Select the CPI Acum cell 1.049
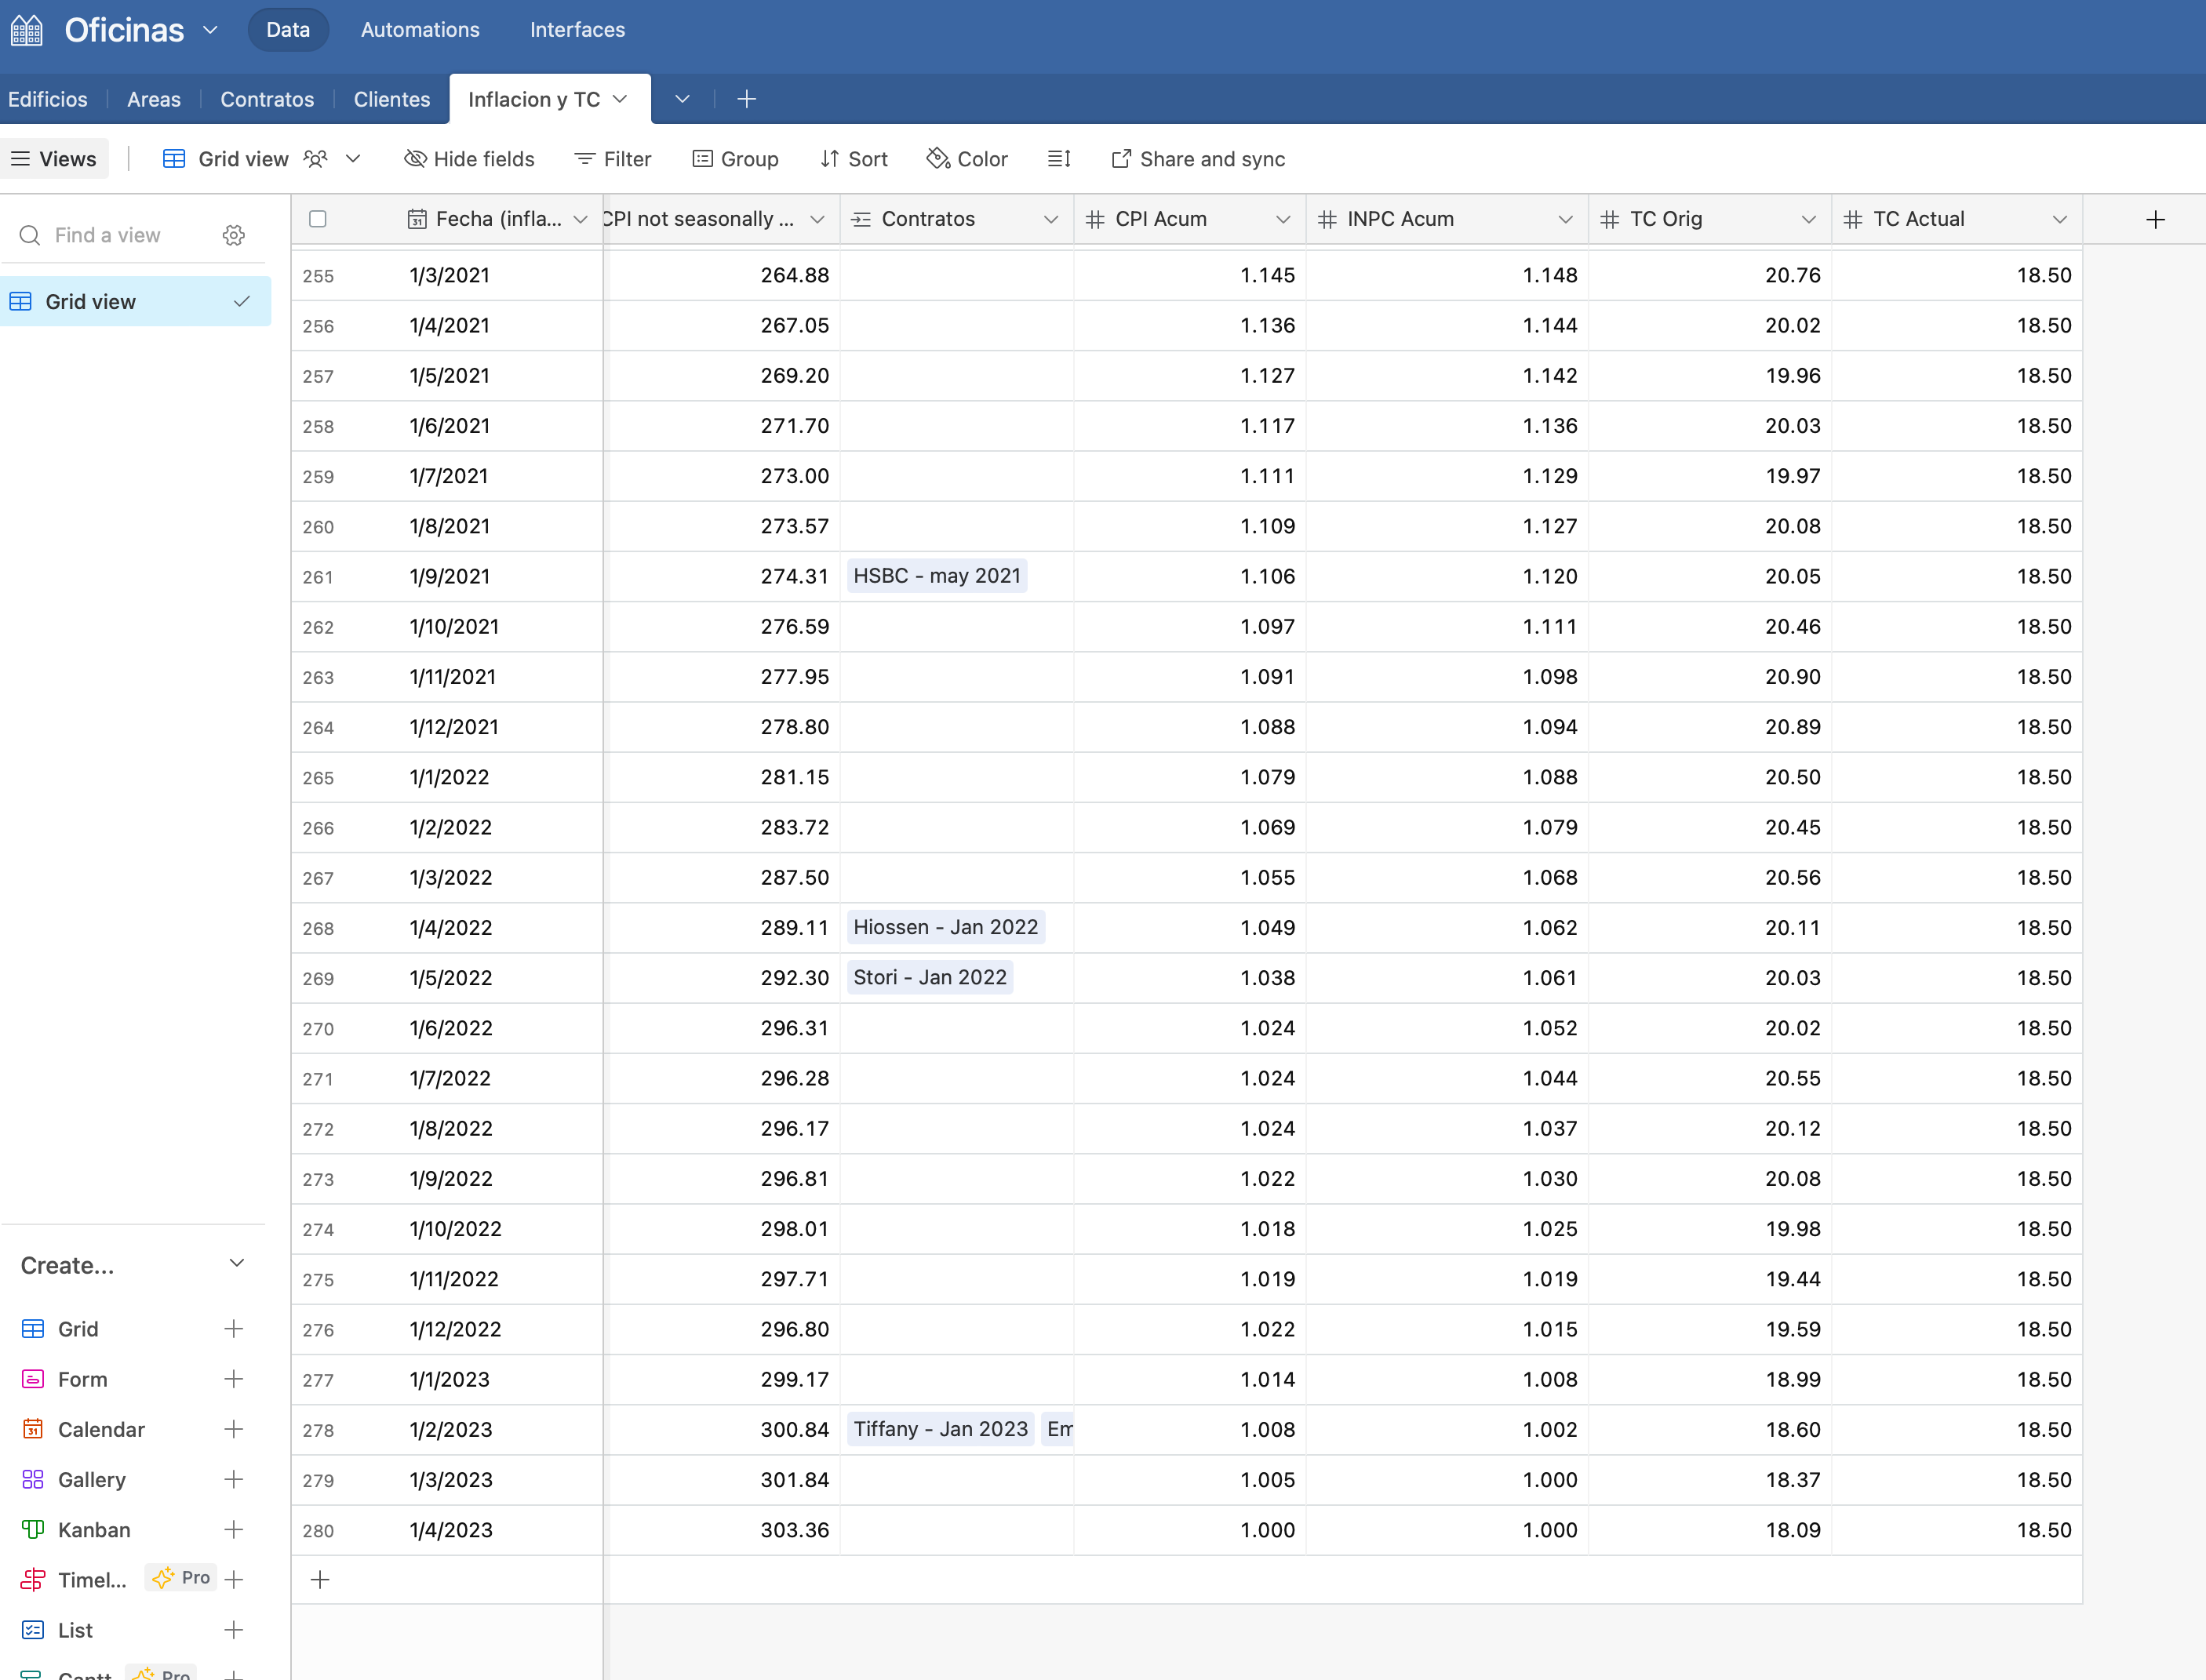Image resolution: width=2206 pixels, height=1680 pixels. (x=1190, y=928)
